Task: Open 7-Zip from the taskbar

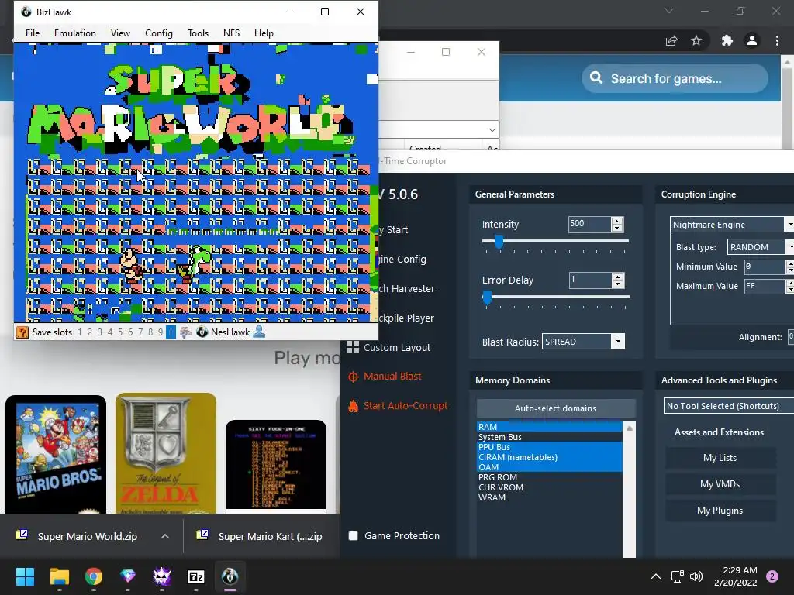Action: (196, 576)
